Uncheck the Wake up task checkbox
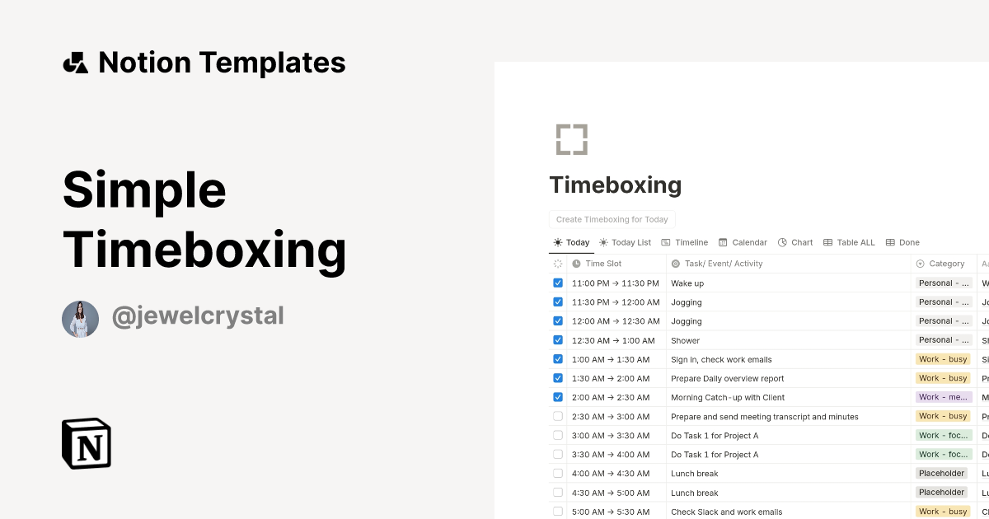 tap(558, 283)
